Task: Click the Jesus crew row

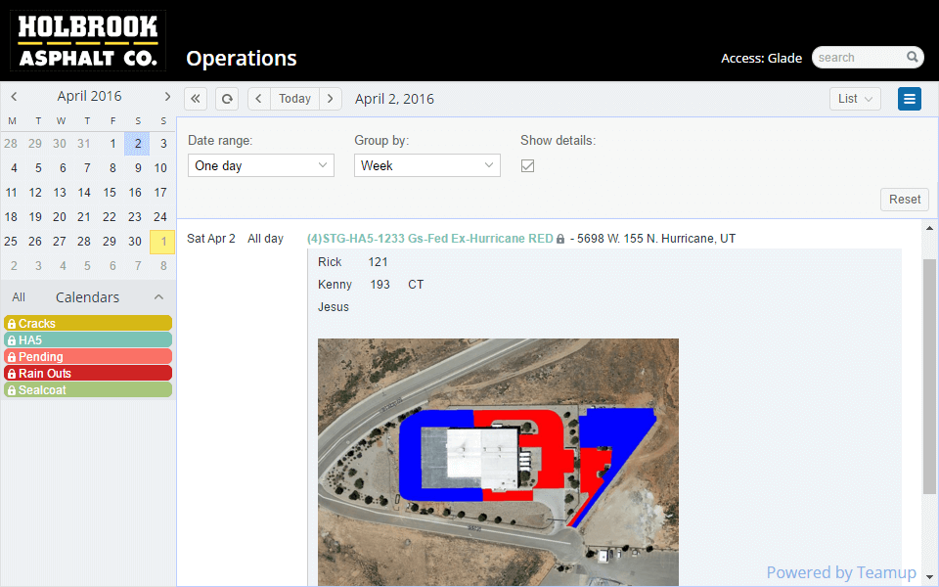Action: [334, 307]
